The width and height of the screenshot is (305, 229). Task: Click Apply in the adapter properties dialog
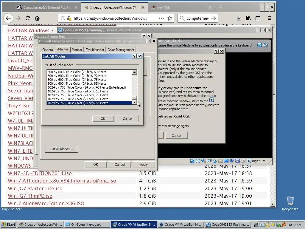(144, 165)
